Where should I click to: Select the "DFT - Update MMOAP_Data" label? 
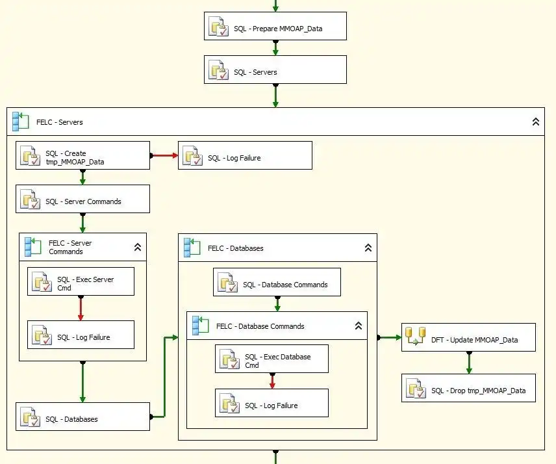coord(474,340)
